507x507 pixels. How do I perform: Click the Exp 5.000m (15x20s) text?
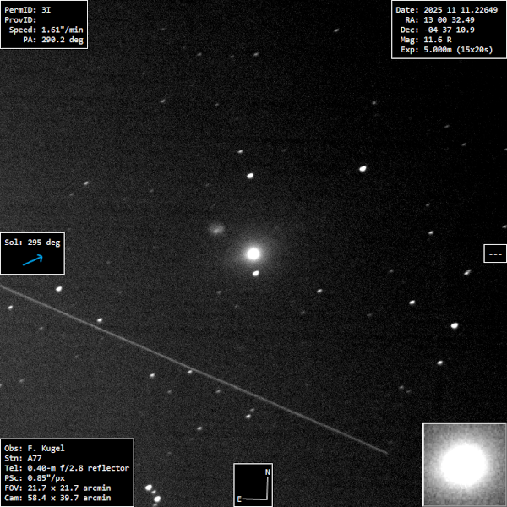444,50
